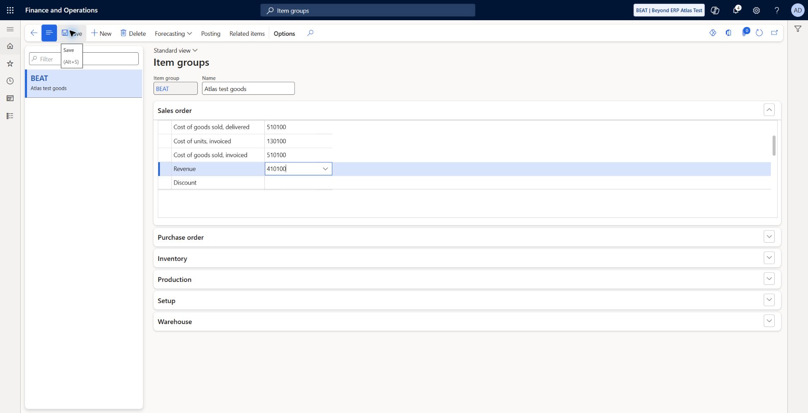Expand the navigation pane hamburger

(10, 29)
